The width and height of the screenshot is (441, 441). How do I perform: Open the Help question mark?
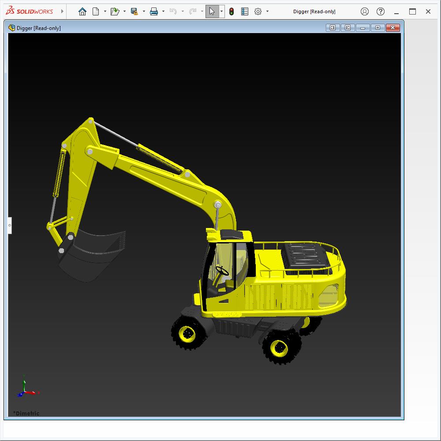pyautogui.click(x=381, y=11)
